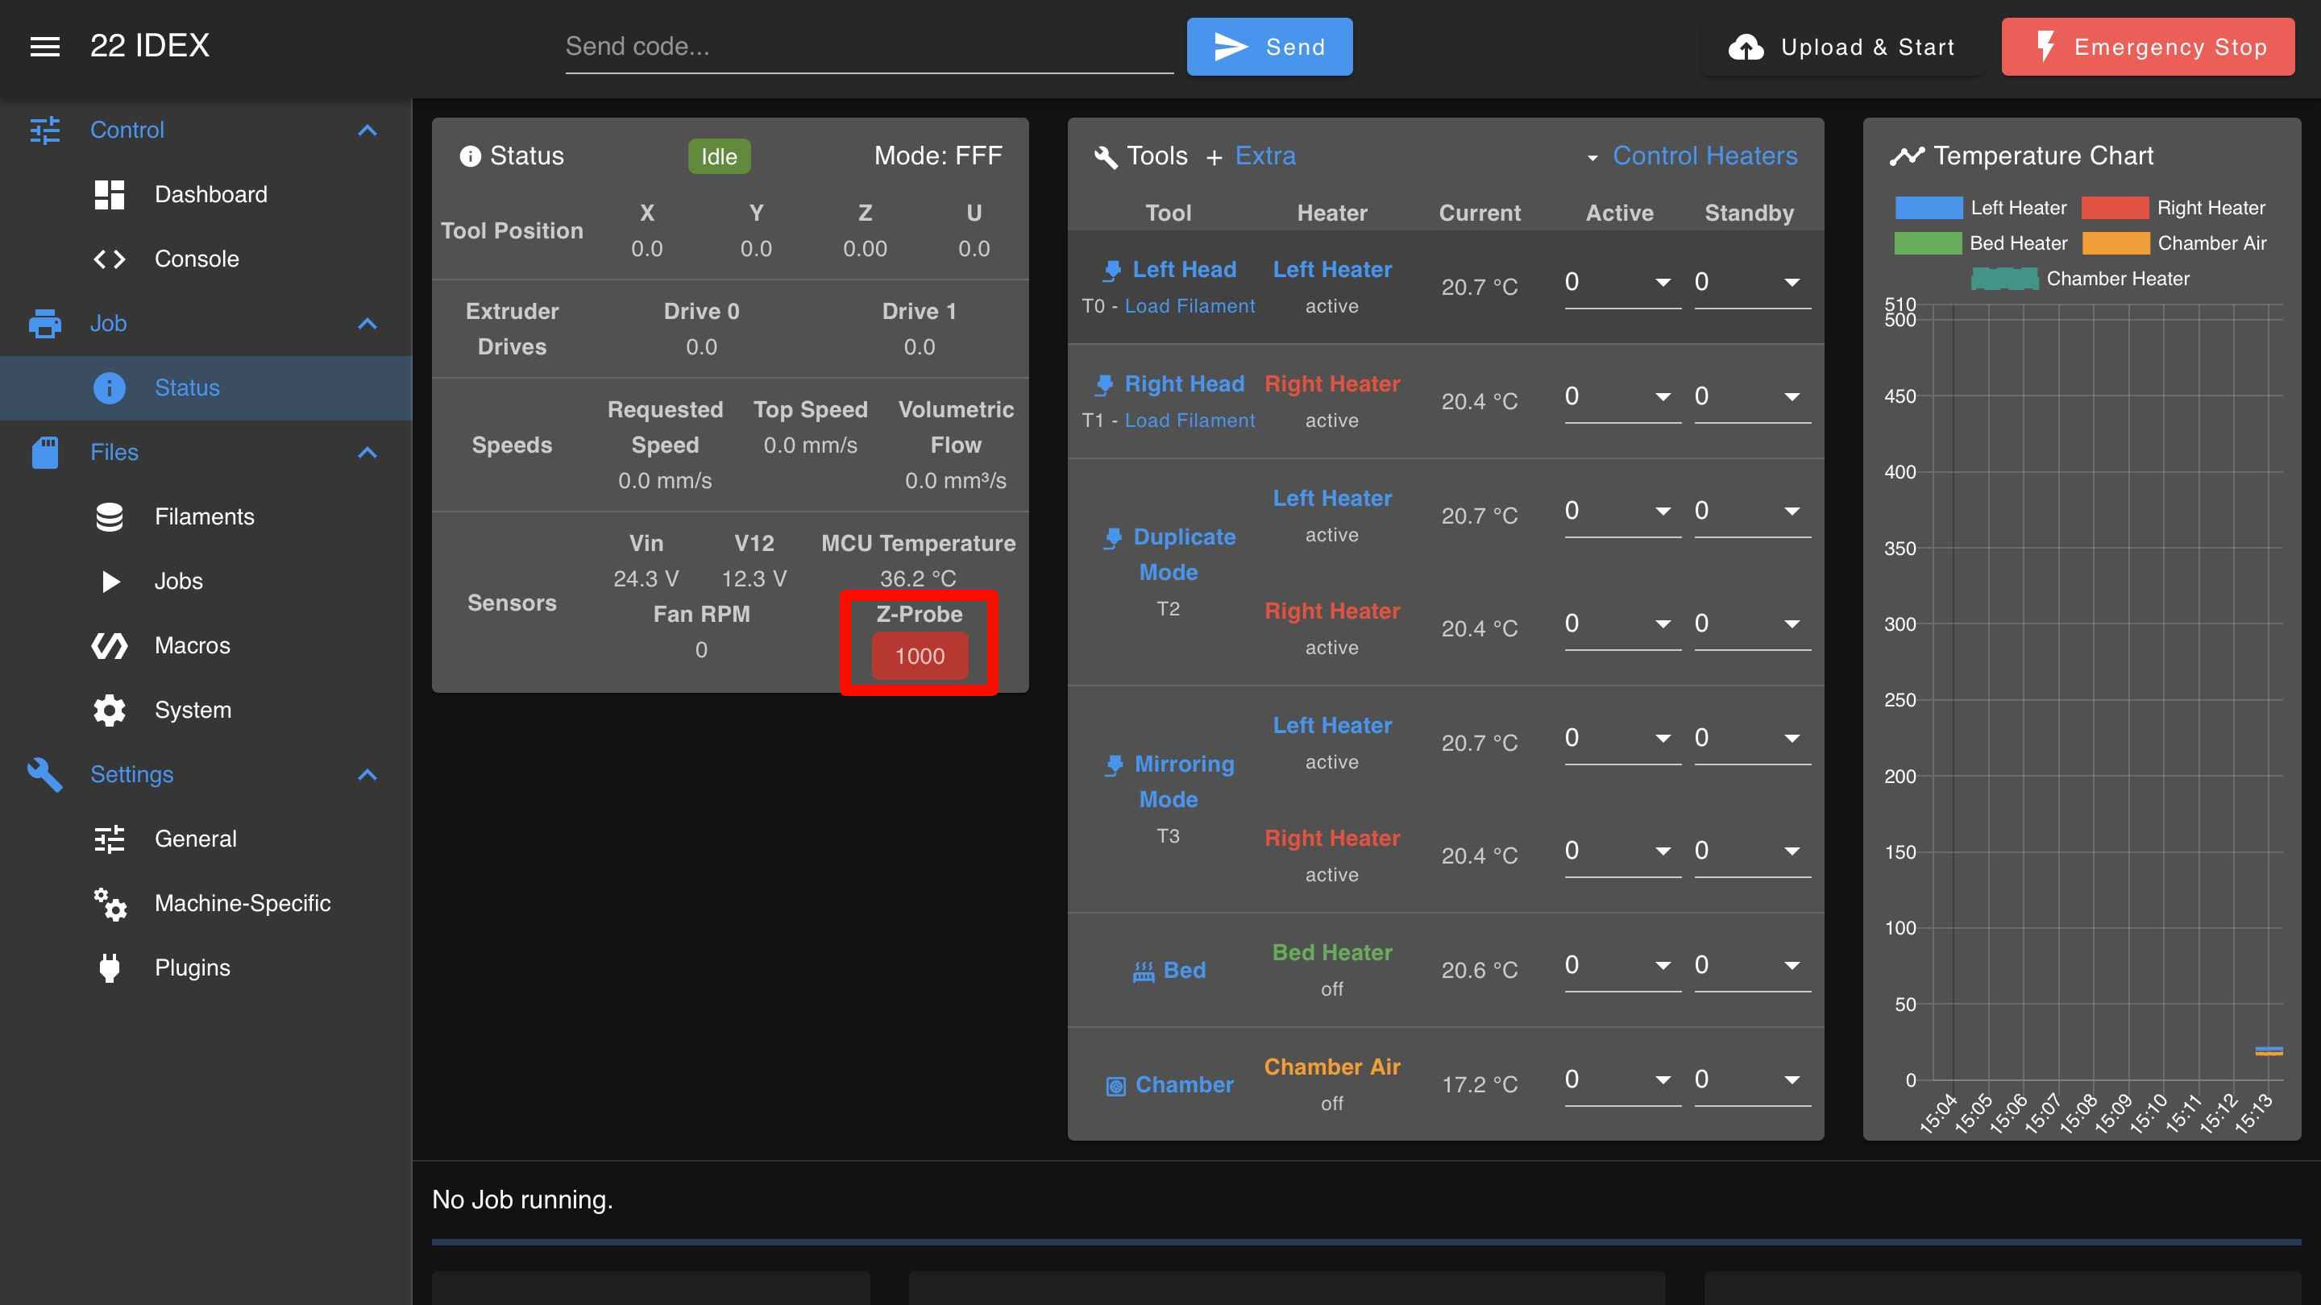Collapse the Settings sidebar section
Viewport: 2321px width, 1305px height.
coord(367,774)
